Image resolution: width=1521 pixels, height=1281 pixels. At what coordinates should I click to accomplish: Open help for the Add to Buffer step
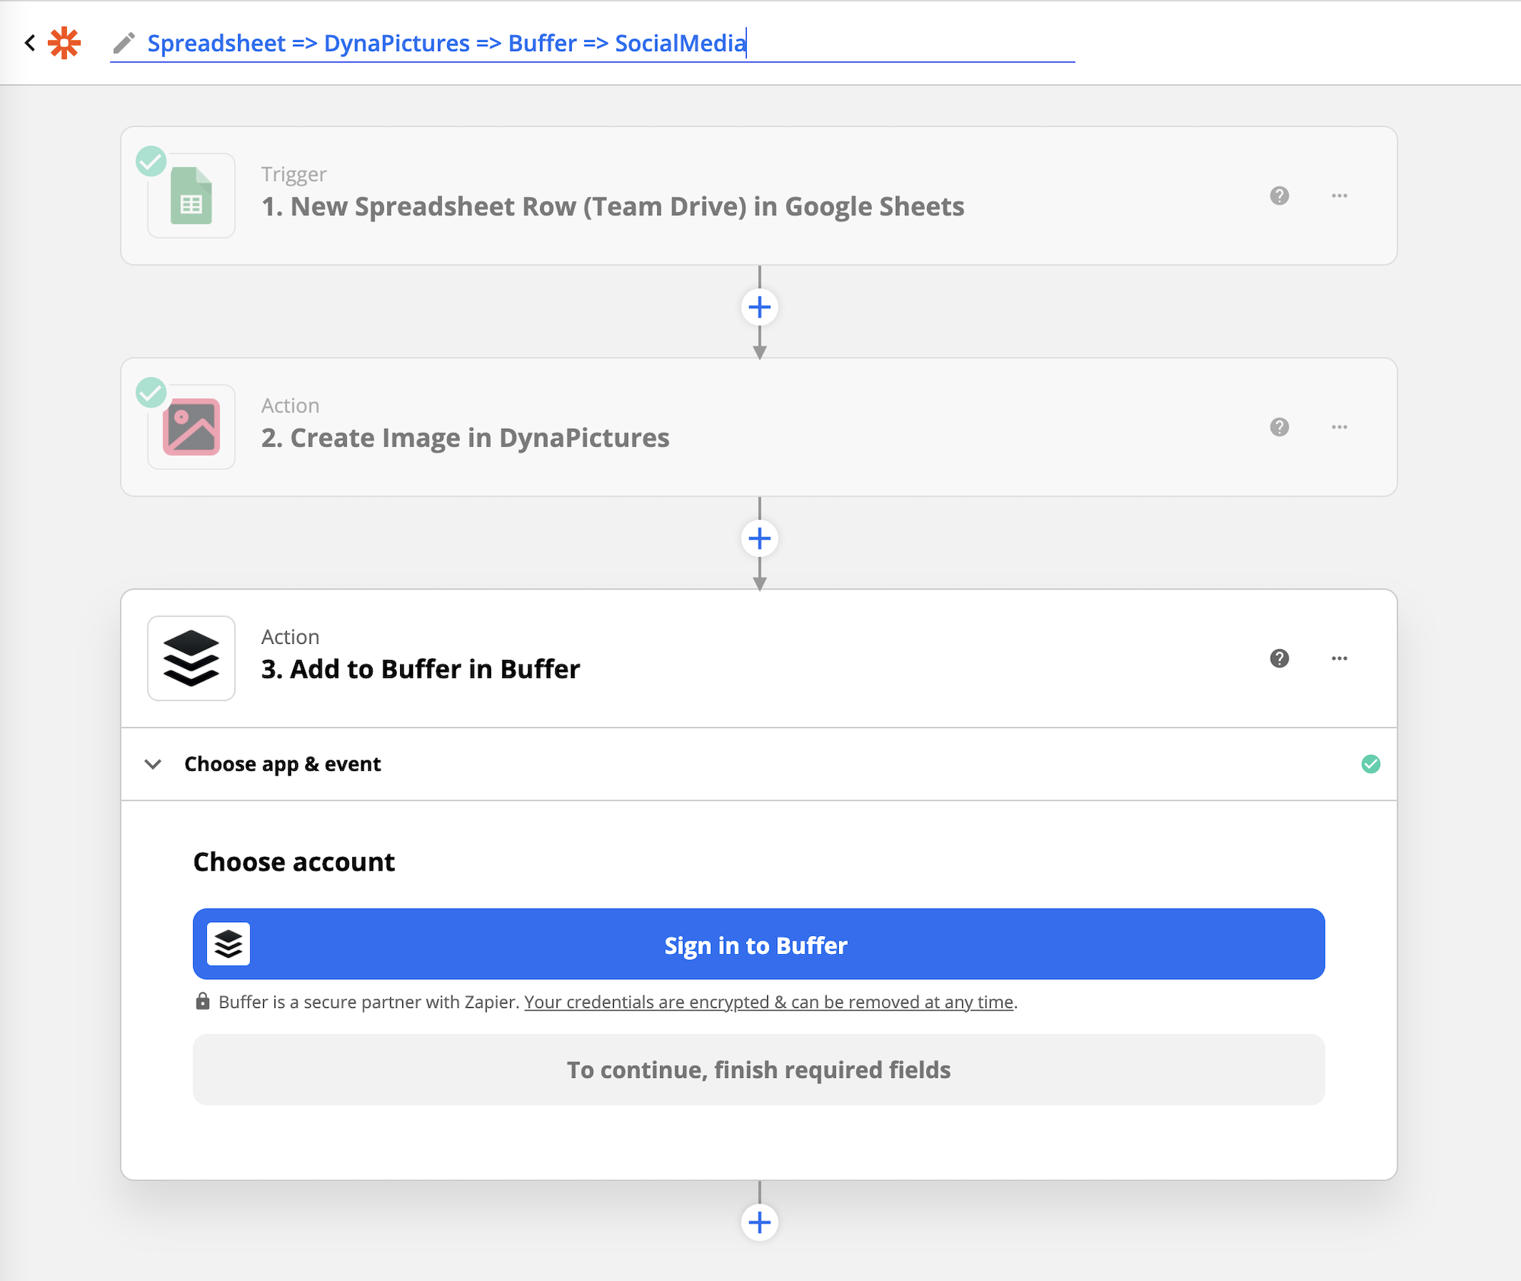click(x=1279, y=658)
